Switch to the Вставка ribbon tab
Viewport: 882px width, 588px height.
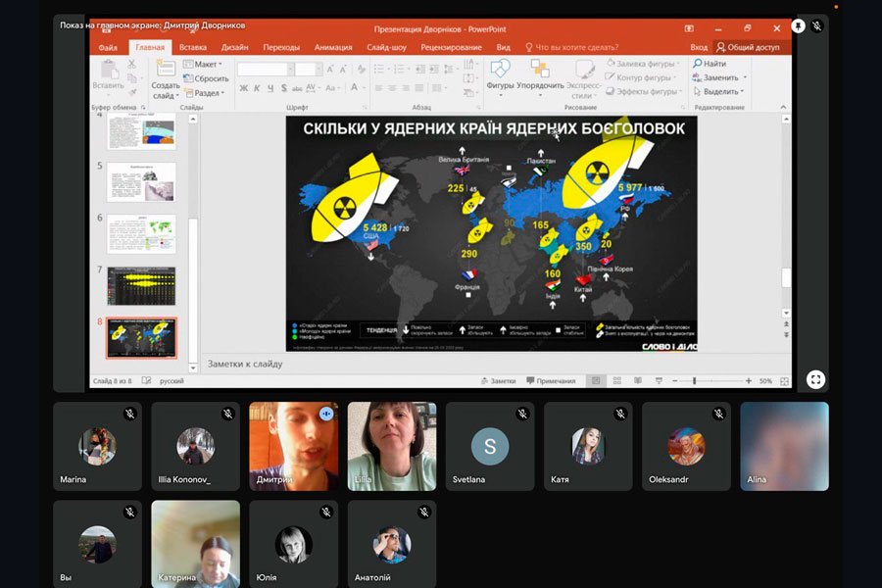click(193, 46)
